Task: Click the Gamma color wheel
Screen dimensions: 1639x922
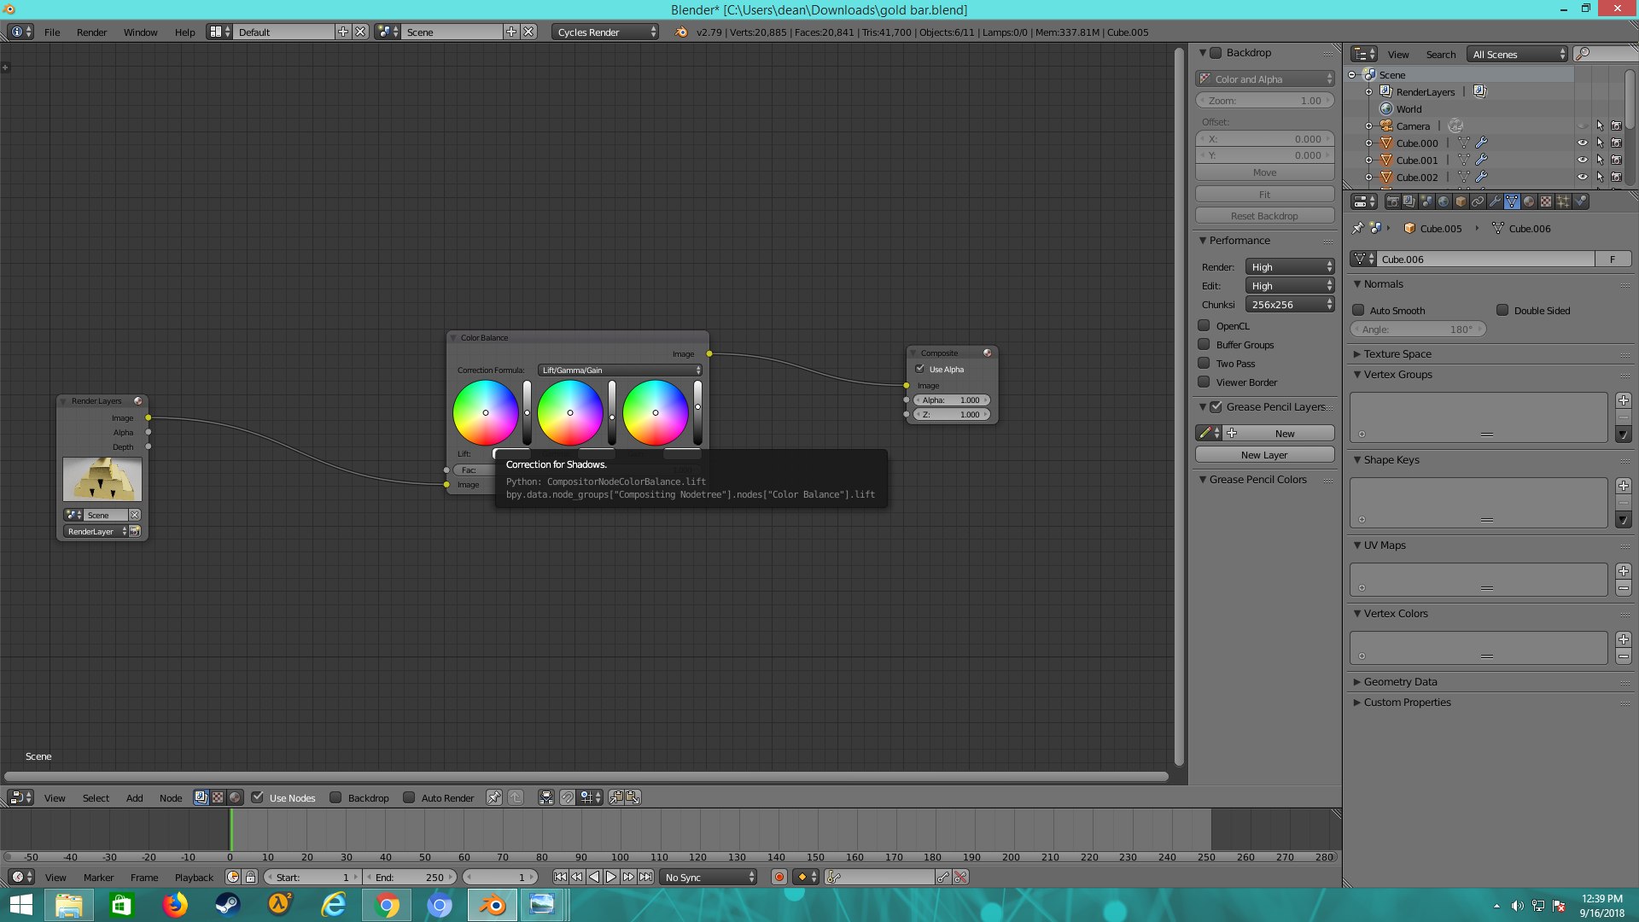Action: [569, 412]
